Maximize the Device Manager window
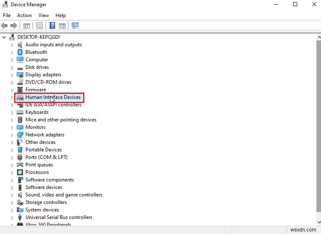Viewport: 321px width, 234px height. (295, 4)
